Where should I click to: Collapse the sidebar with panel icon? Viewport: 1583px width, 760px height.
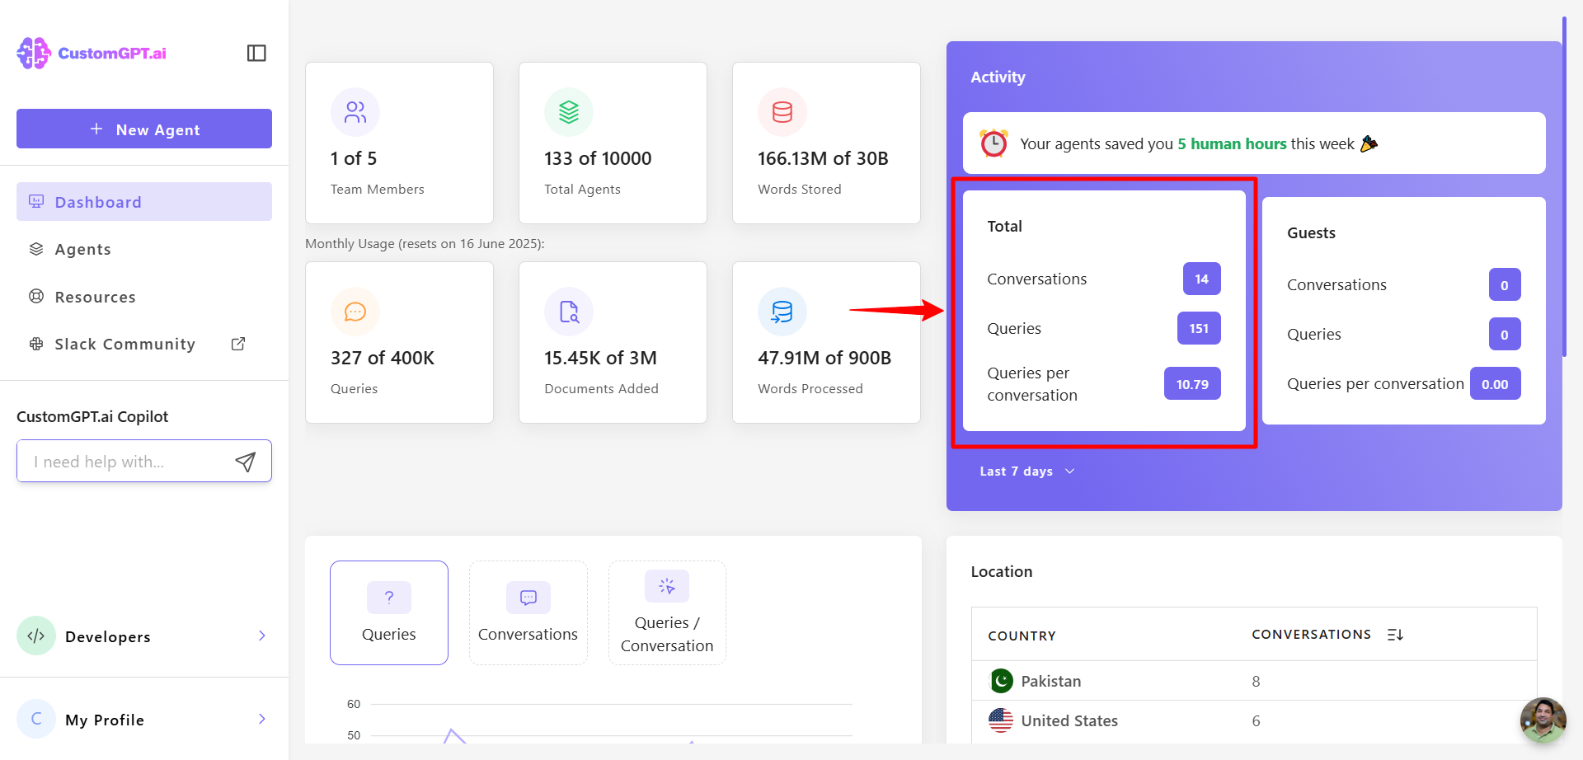[256, 53]
